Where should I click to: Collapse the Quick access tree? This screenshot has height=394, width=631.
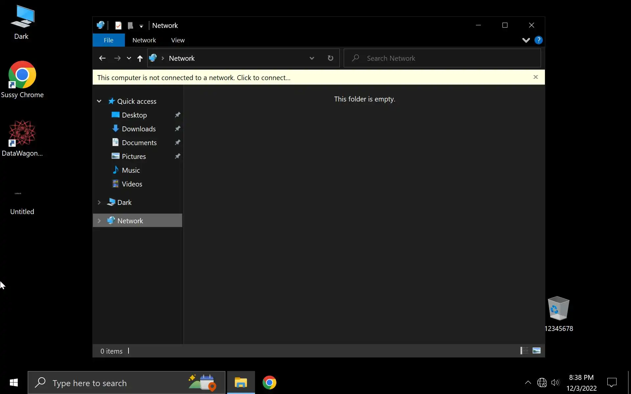[x=99, y=101]
